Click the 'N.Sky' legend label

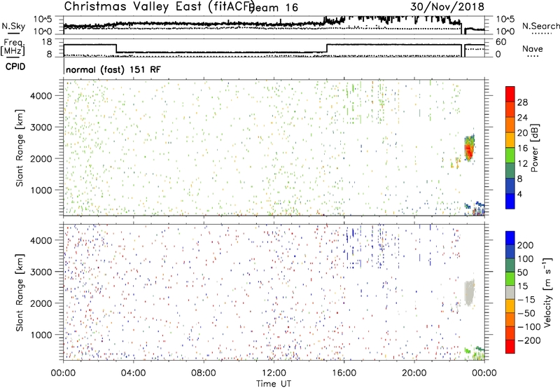coord(13,26)
